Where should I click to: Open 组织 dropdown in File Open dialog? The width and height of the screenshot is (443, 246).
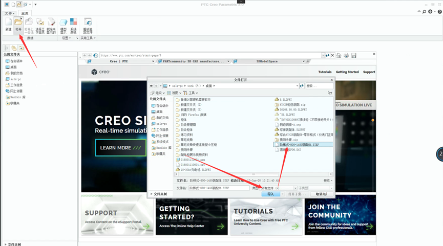pos(158,93)
